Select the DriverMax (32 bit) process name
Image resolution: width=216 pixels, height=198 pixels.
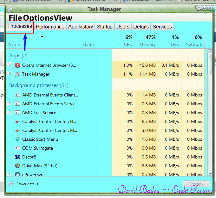pos(40,166)
